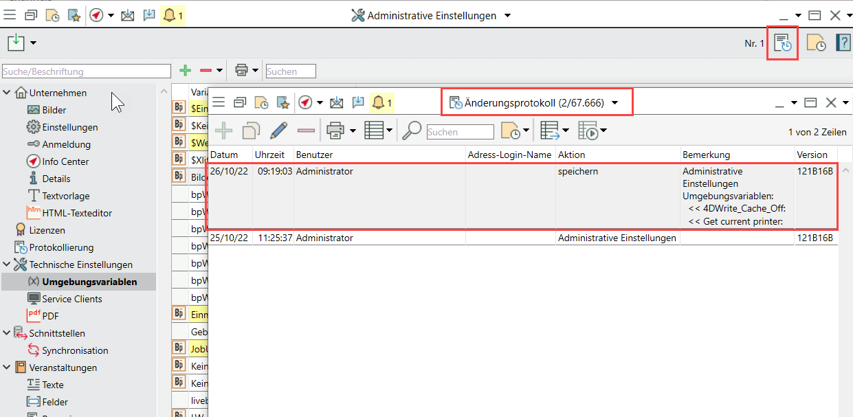Select Protokollierung in the sidebar

click(x=60, y=247)
